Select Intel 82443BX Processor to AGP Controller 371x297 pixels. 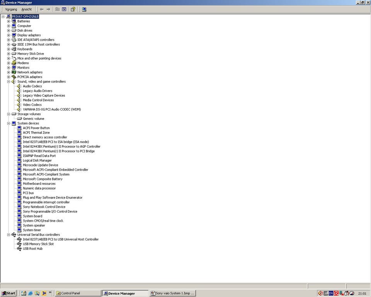point(61,147)
